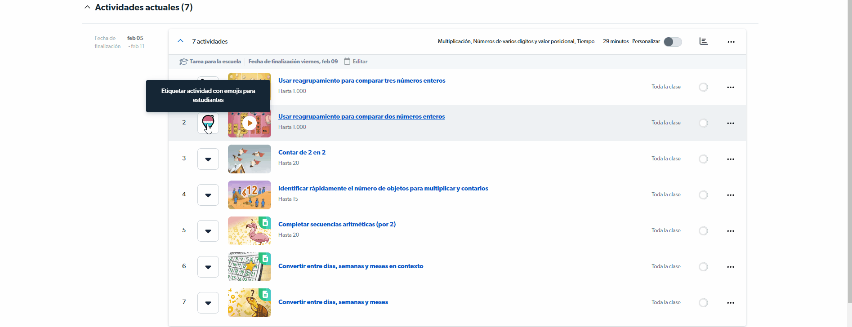Open three-dot menu for Completar secuencias aritméticas

coord(731,231)
